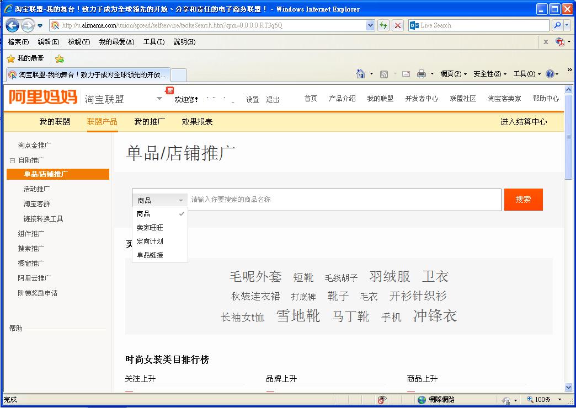Click the 阿里妈妈 logo
This screenshot has height=408, width=576.
pyautogui.click(x=43, y=97)
